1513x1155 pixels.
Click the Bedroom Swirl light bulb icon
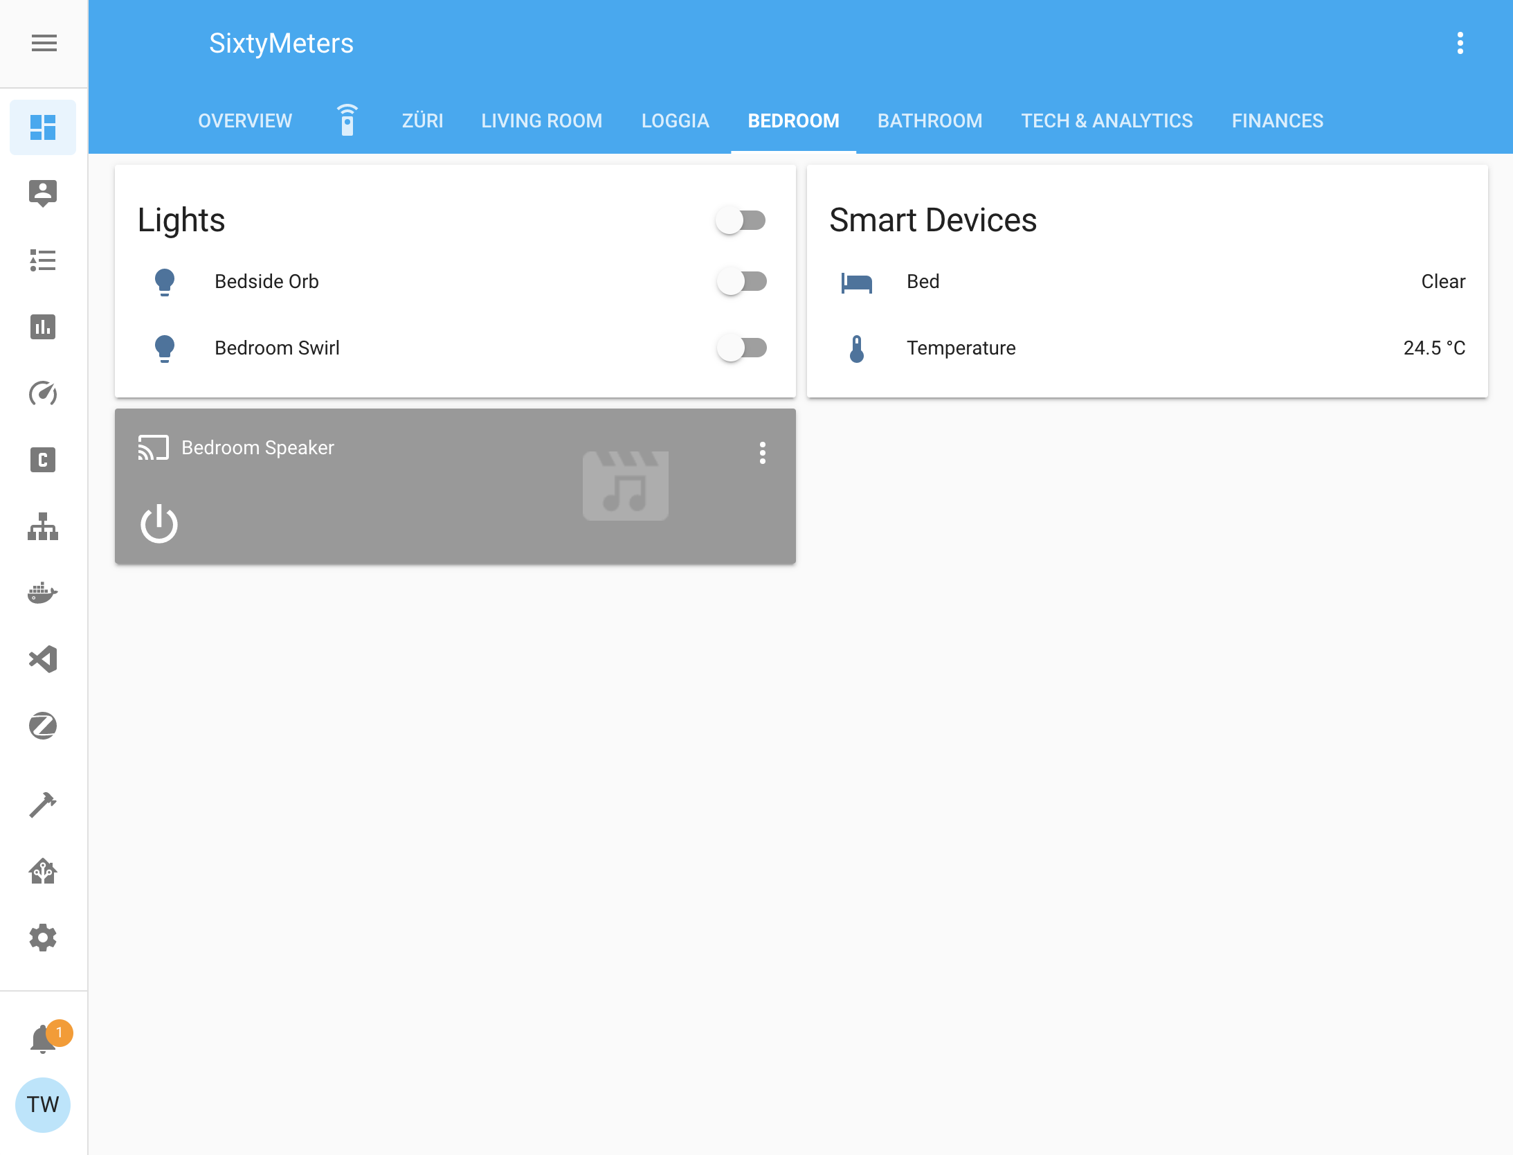click(165, 348)
